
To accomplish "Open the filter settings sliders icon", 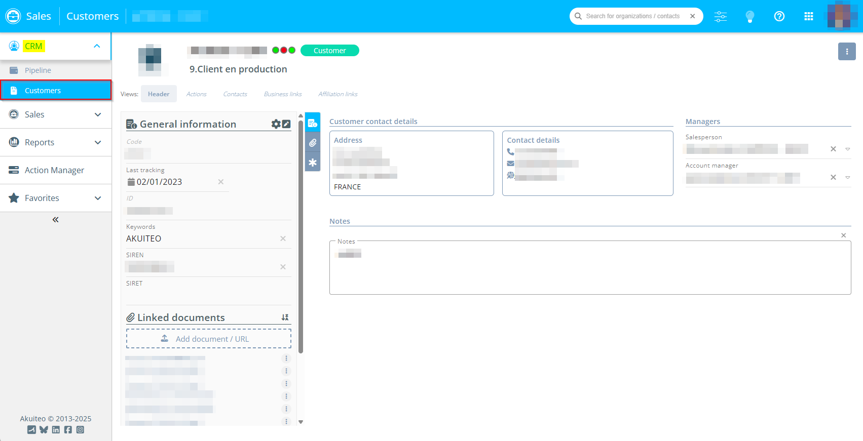I will pyautogui.click(x=720, y=16).
